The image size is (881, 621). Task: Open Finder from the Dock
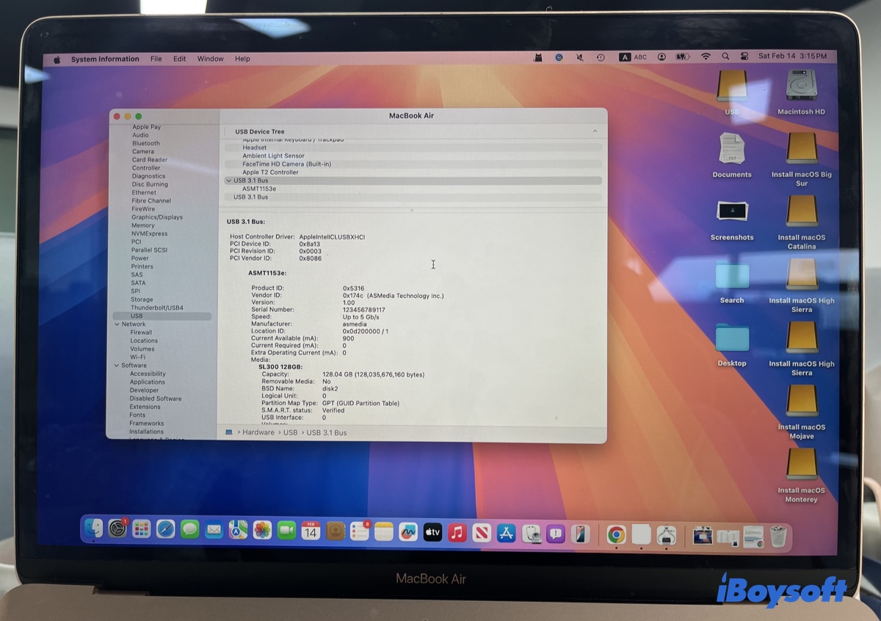pos(93,529)
